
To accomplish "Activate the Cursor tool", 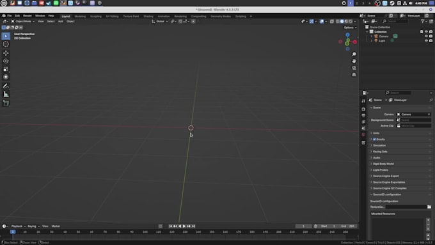I will point(6,44).
